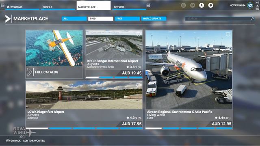
Task: Open the FULL CATALOG tile
Action: (54, 54)
